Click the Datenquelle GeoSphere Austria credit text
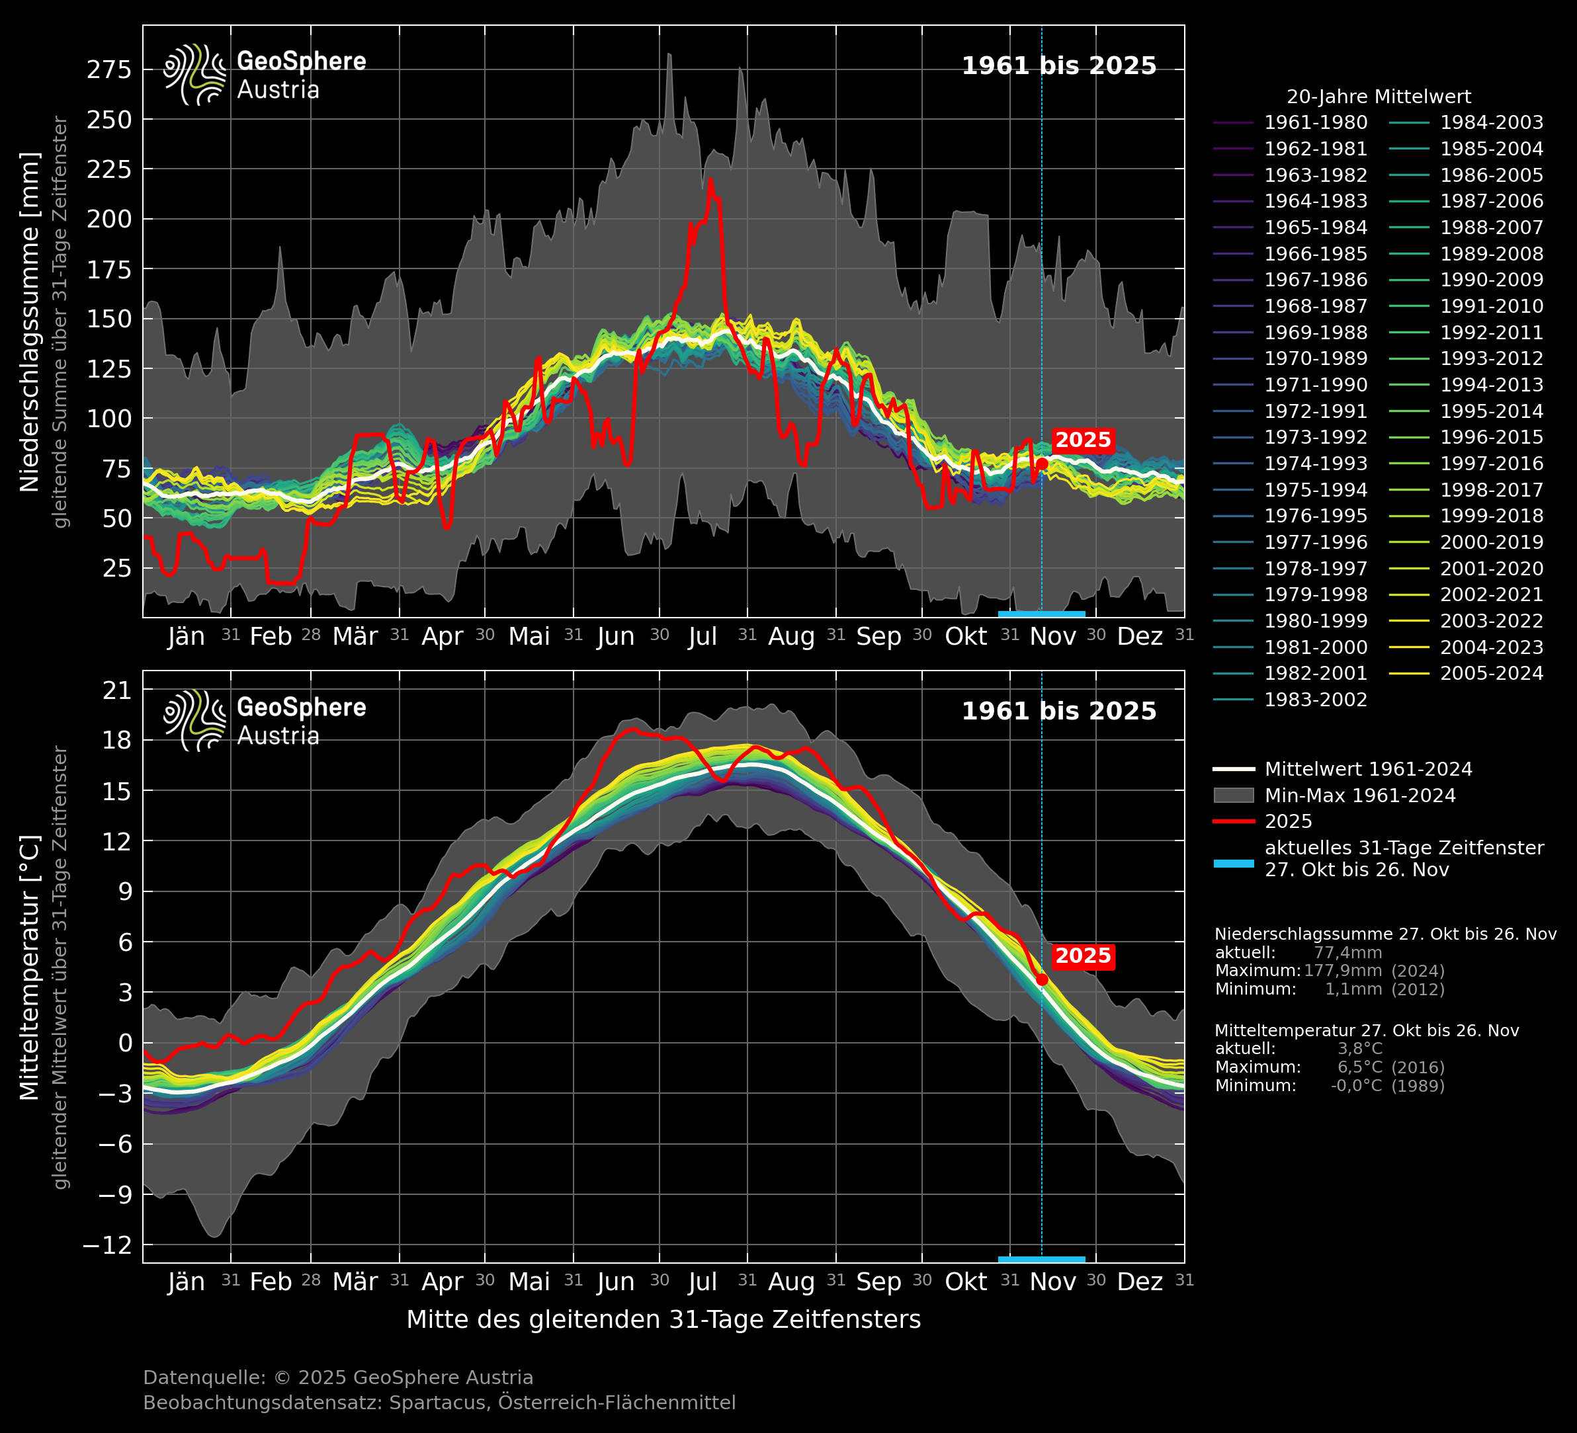1577x1433 pixels. (338, 1377)
